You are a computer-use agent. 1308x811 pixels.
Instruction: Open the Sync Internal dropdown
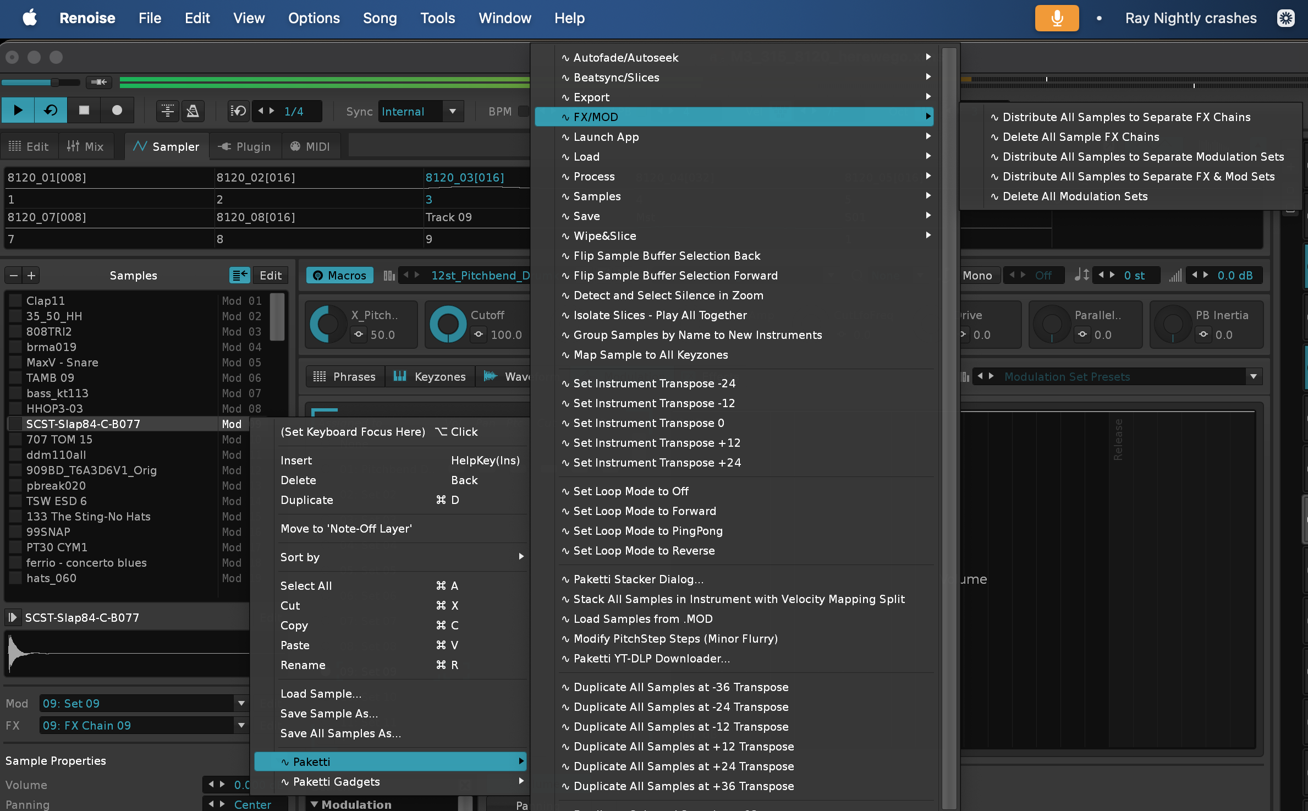452,111
